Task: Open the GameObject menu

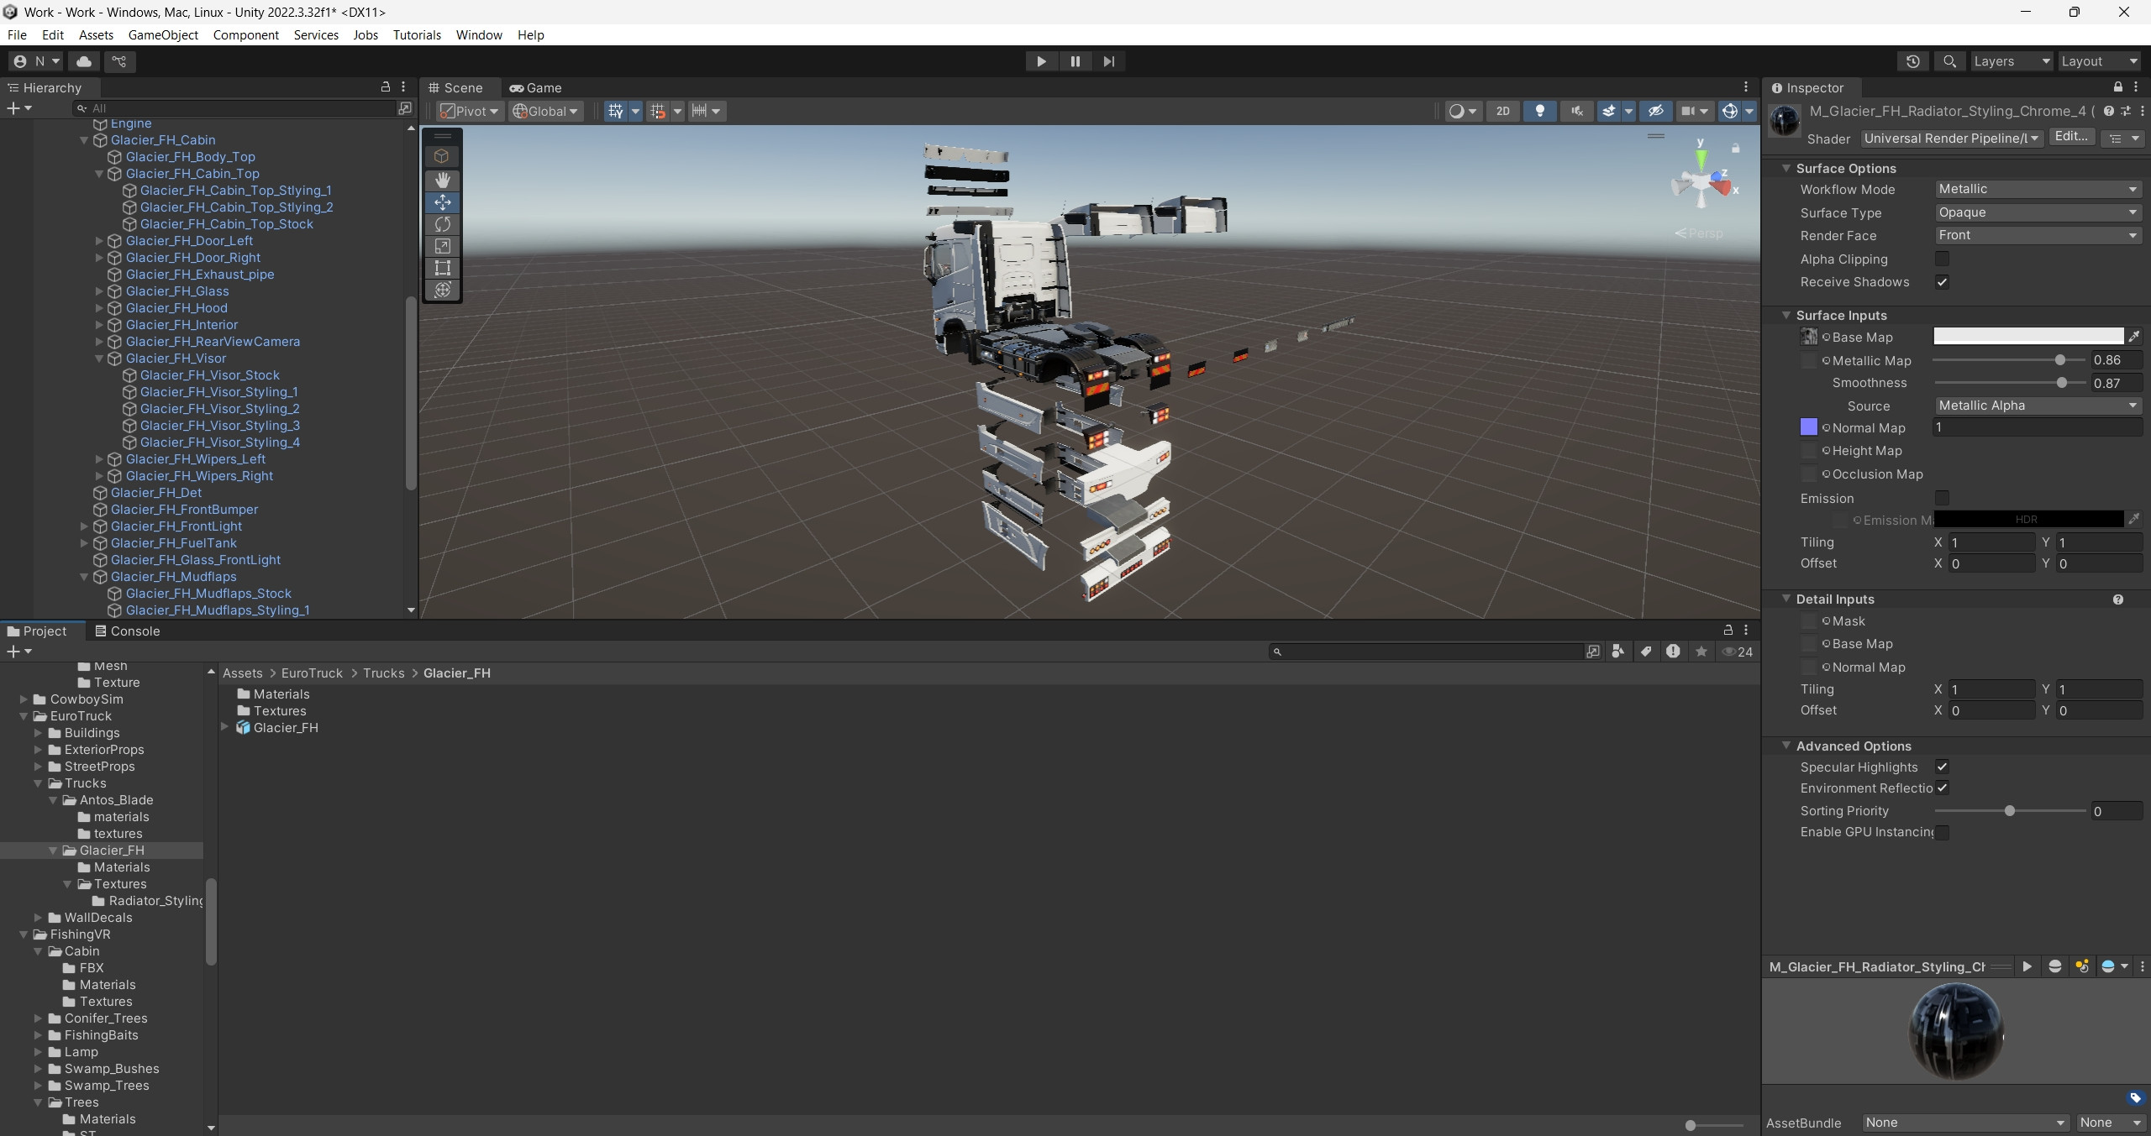Action: 163,34
